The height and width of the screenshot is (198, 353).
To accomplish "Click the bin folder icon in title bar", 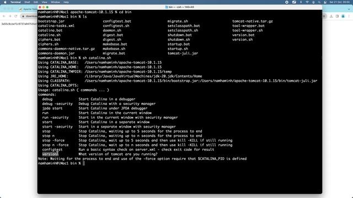I will [x=167, y=7].
